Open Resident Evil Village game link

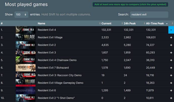coord(50,37)
